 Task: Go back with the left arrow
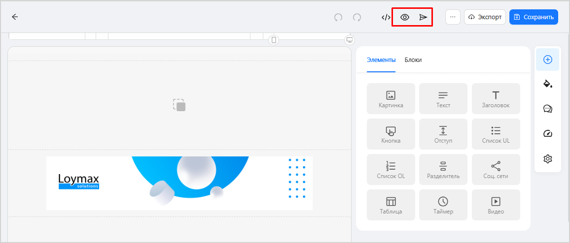coord(14,17)
